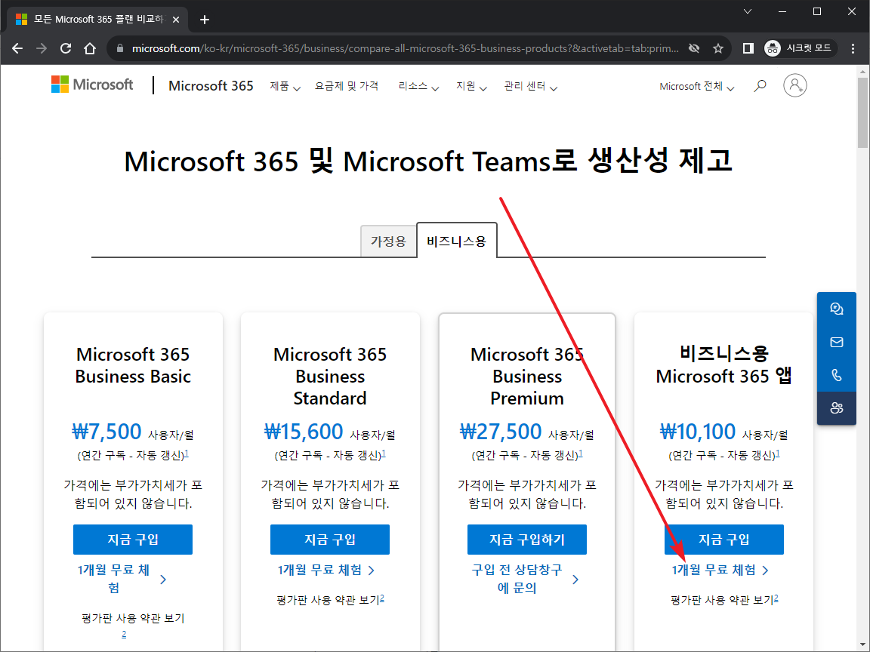The width and height of the screenshot is (870, 652).
Task: Click the crossed-eye tracking icon in address bar
Action: tap(694, 48)
